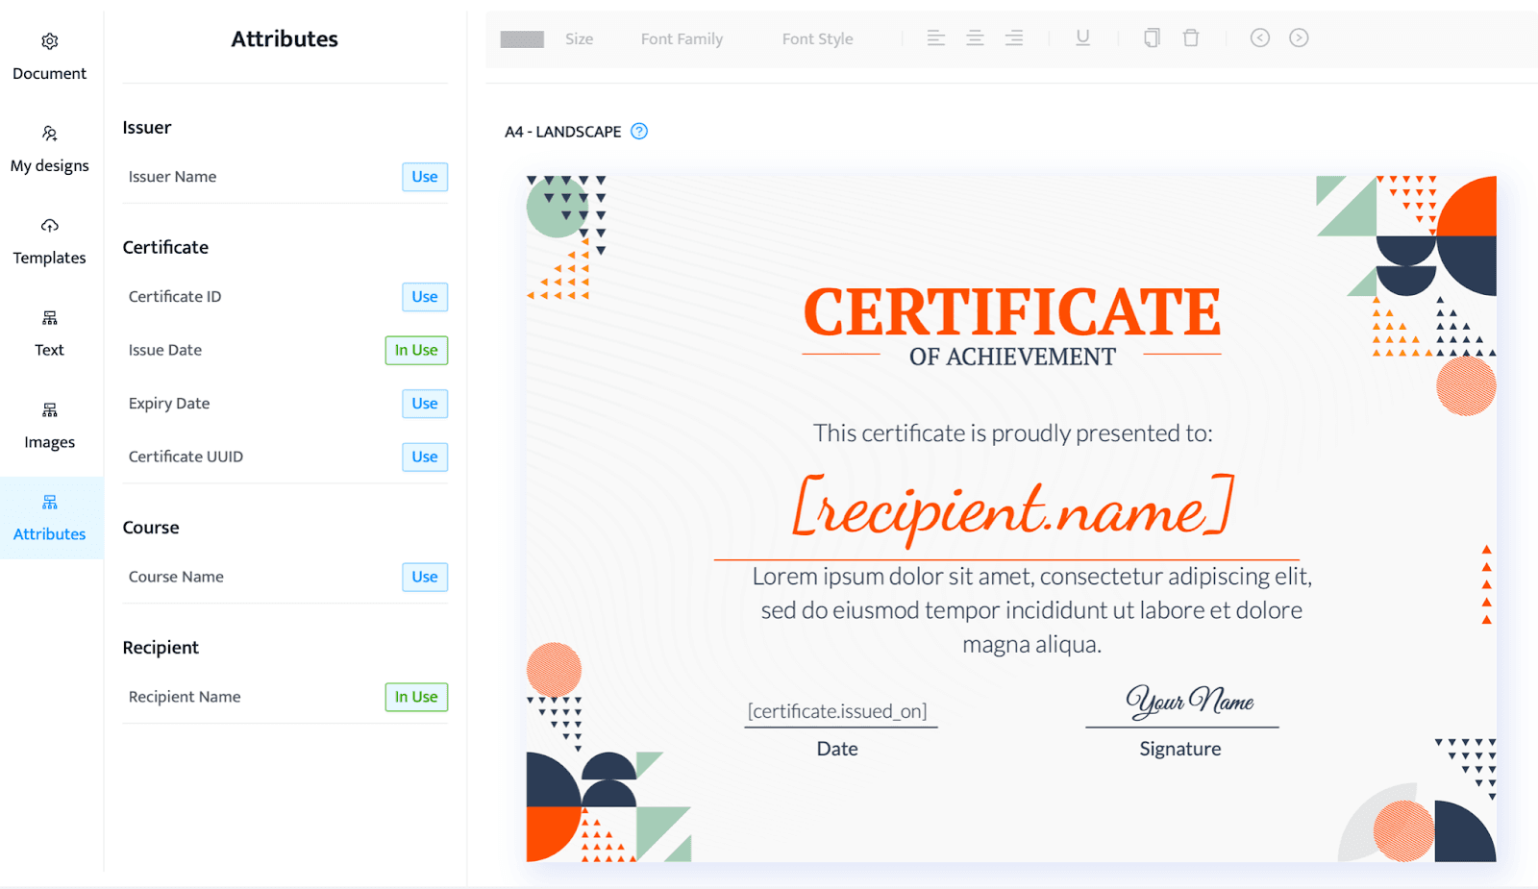This screenshot has height=889, width=1538.
Task: Use the Issuer Name attribute
Action: pos(425,177)
